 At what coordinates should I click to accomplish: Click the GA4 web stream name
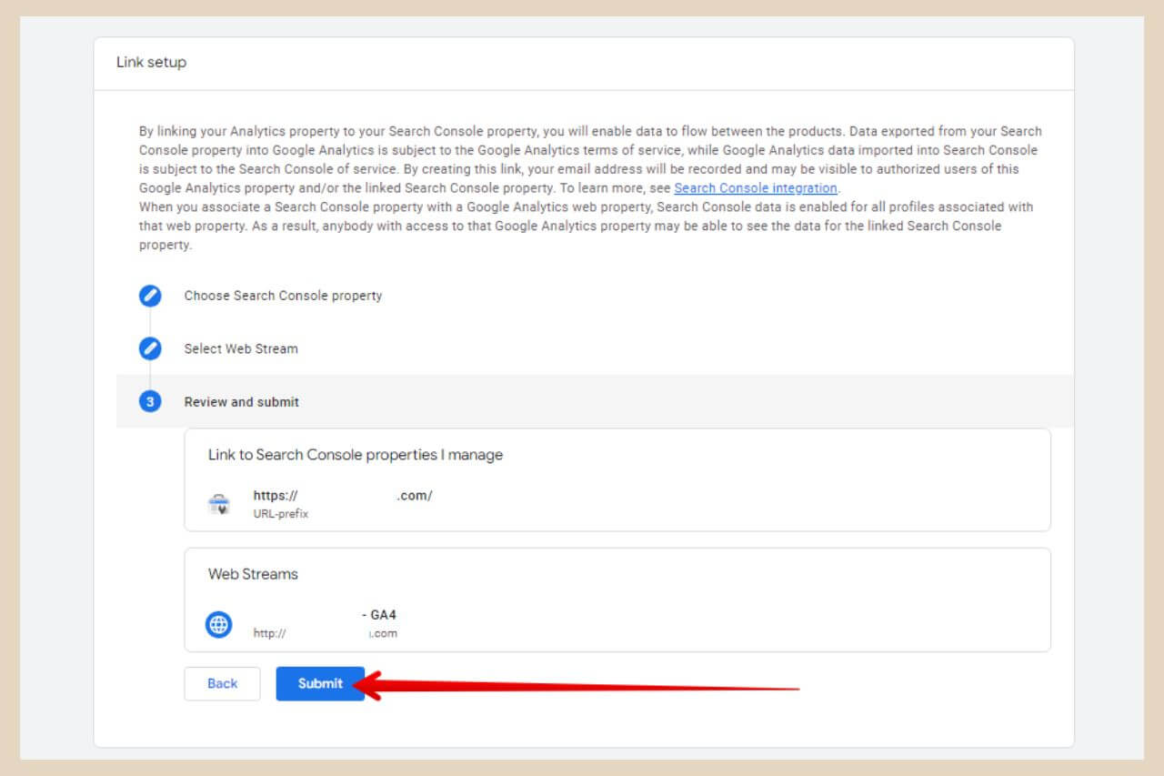click(x=379, y=615)
